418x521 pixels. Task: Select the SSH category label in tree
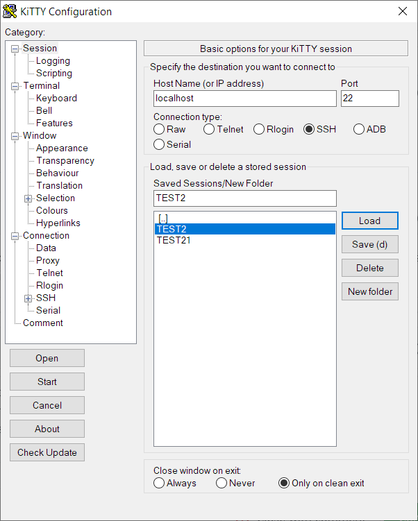click(46, 298)
